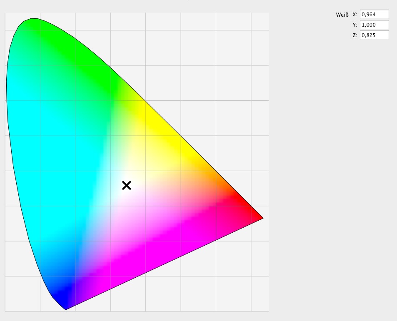This screenshot has height=321, width=397.
Task: Click the Weiß label
Action: coord(342,15)
